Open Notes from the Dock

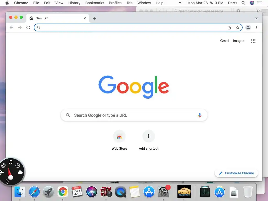click(135, 192)
